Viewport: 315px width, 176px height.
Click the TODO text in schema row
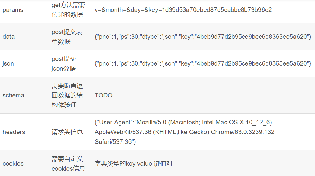[103, 95]
